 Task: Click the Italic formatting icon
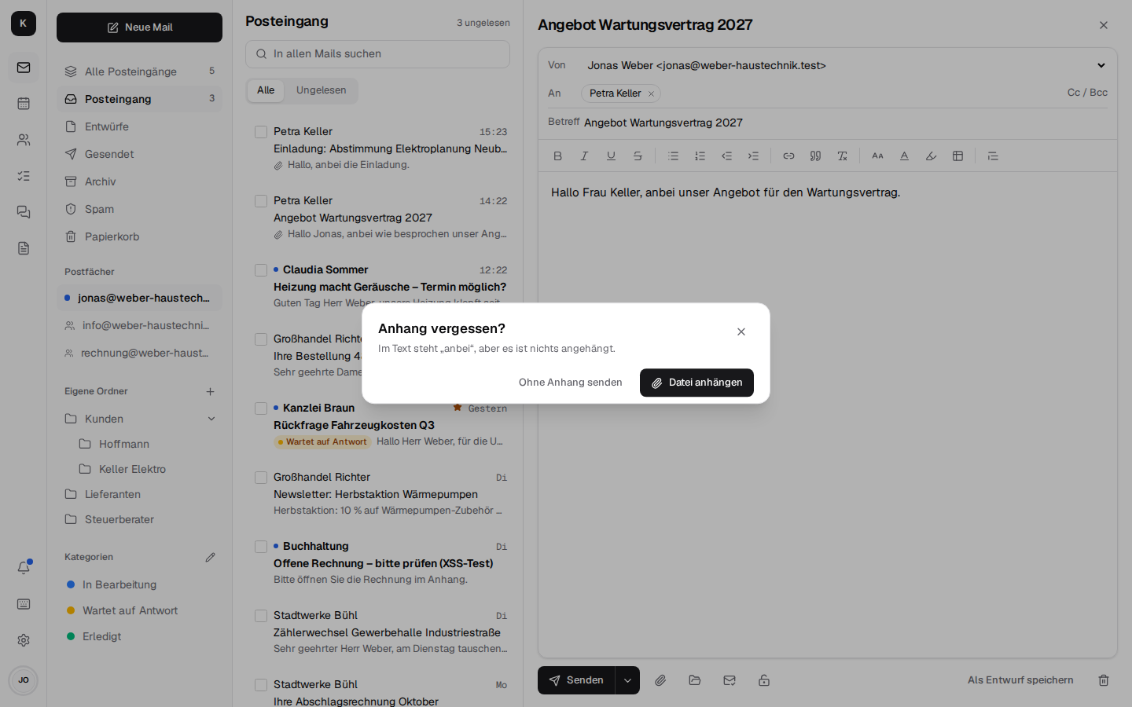[584, 156]
